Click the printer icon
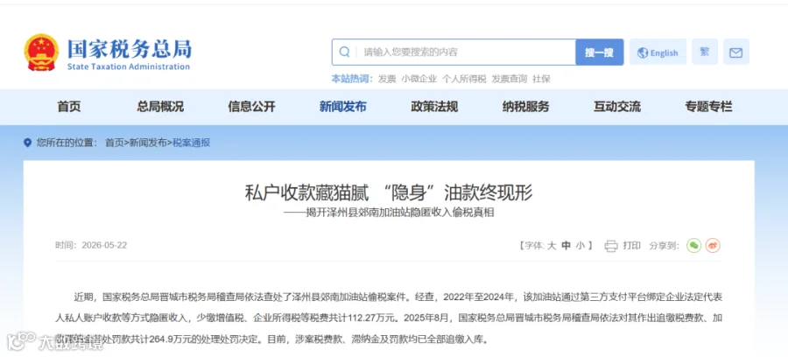The width and height of the screenshot is (788, 357). coord(611,246)
